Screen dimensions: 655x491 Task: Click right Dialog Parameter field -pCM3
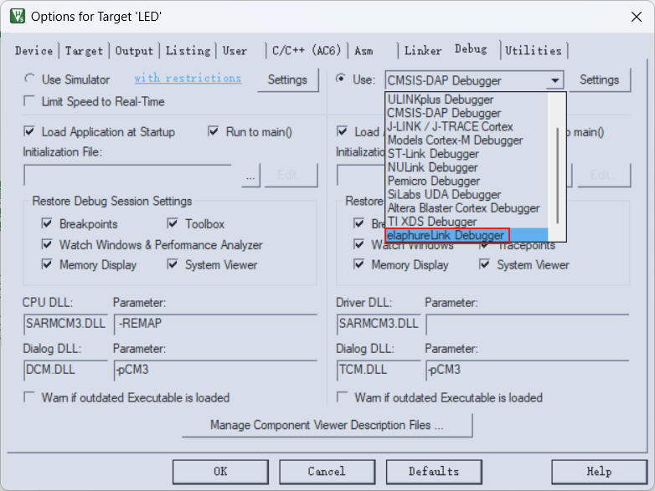coord(528,370)
